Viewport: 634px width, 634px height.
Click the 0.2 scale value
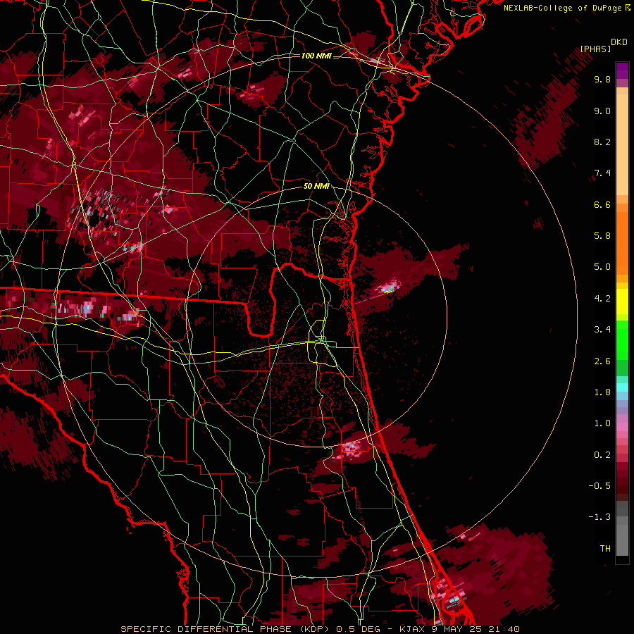[602, 455]
